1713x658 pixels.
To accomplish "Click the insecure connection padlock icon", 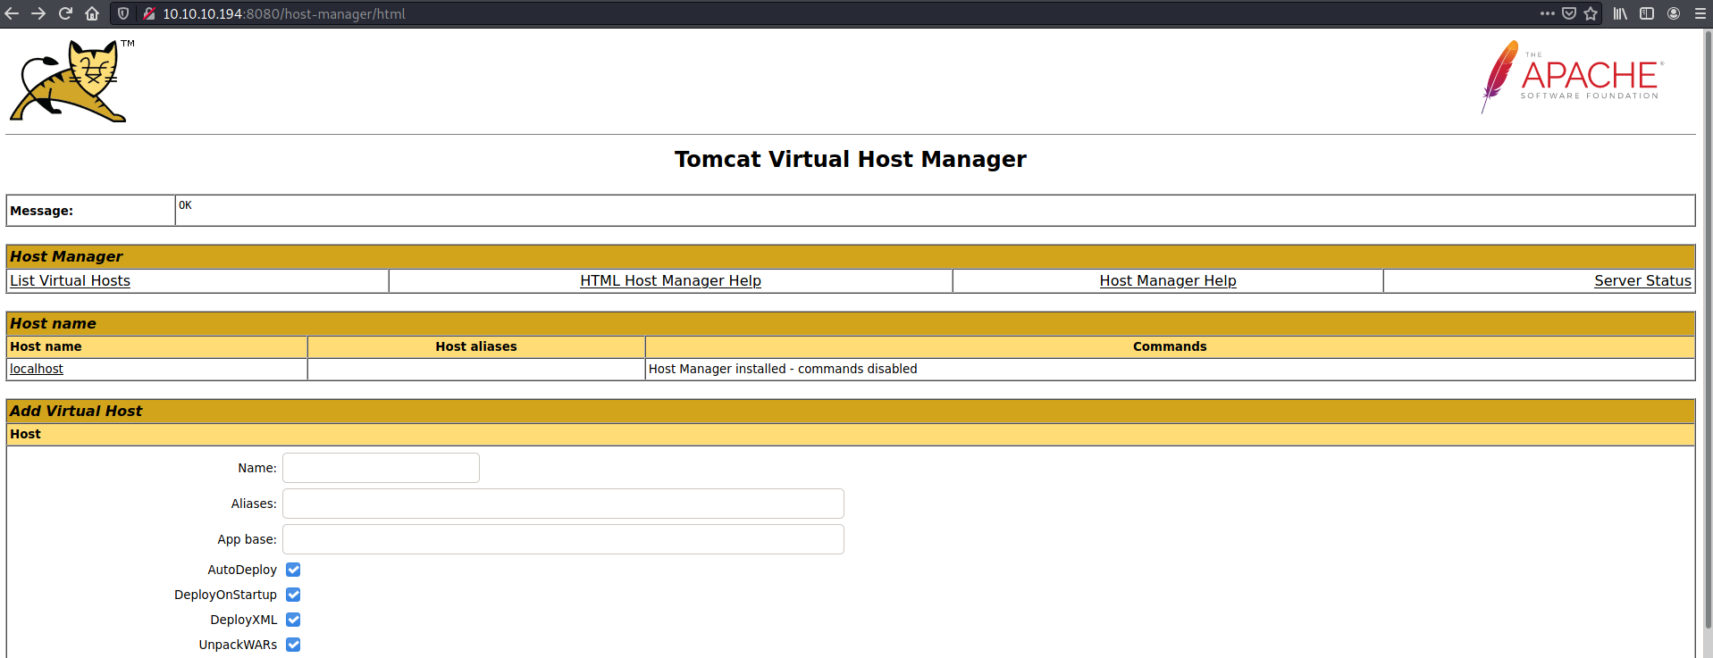I will pos(148,13).
